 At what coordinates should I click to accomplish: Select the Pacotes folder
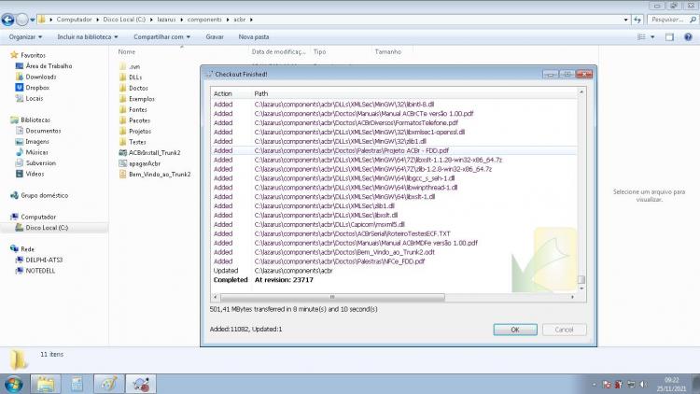click(x=134, y=120)
